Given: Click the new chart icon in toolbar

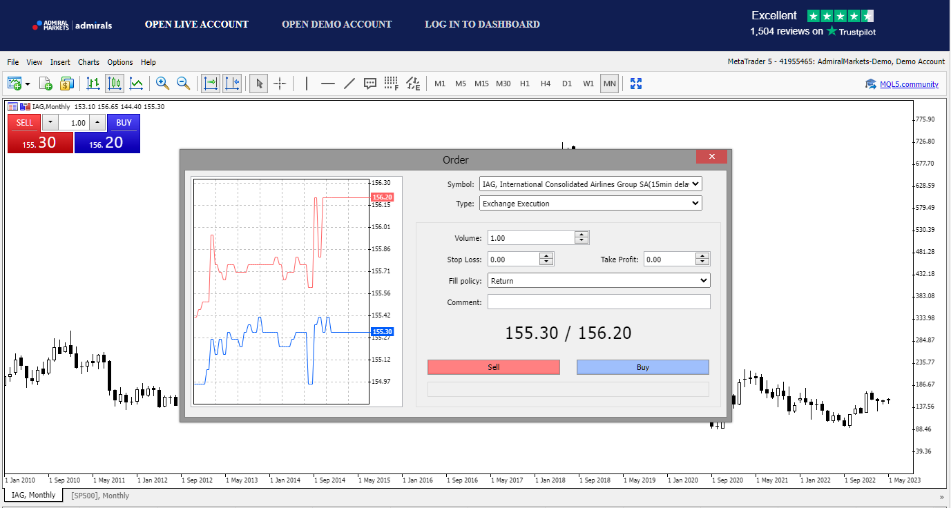Looking at the screenshot, I should [15, 84].
